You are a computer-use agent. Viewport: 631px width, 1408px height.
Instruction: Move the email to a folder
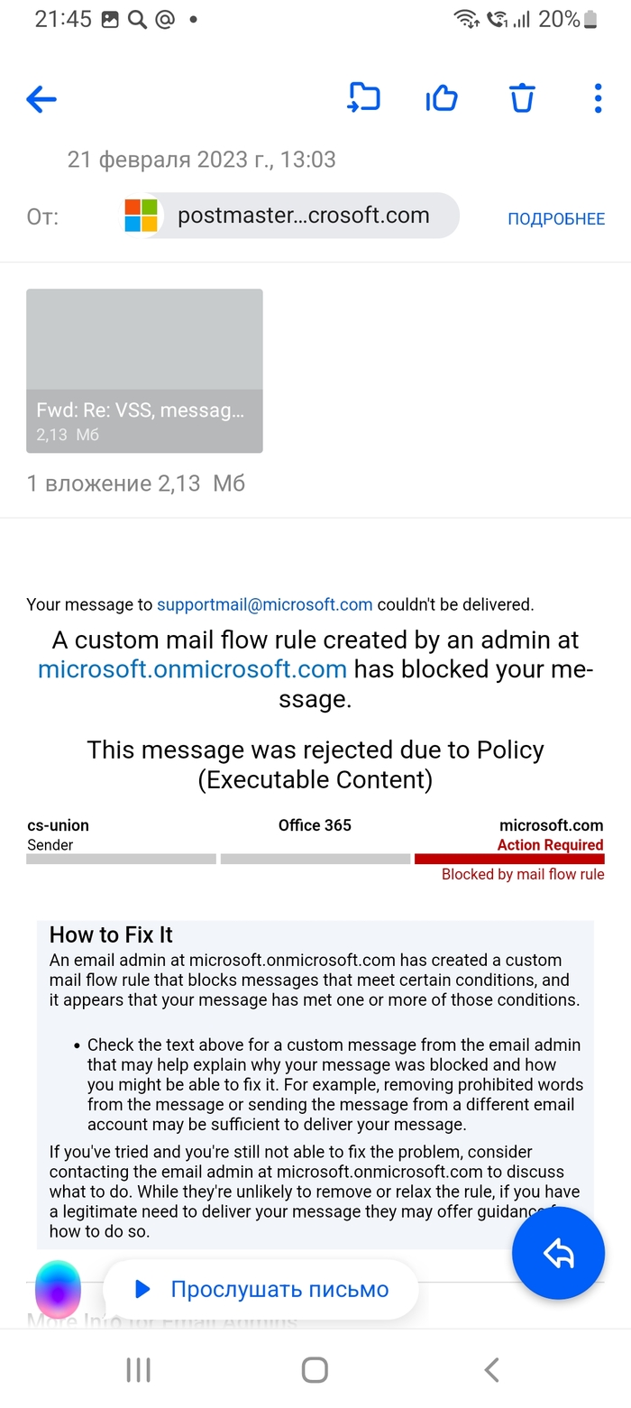coord(363,98)
